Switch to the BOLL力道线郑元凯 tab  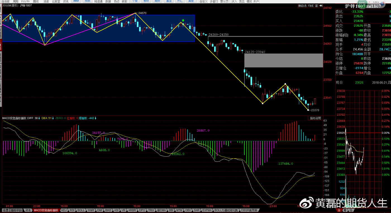point(227,210)
